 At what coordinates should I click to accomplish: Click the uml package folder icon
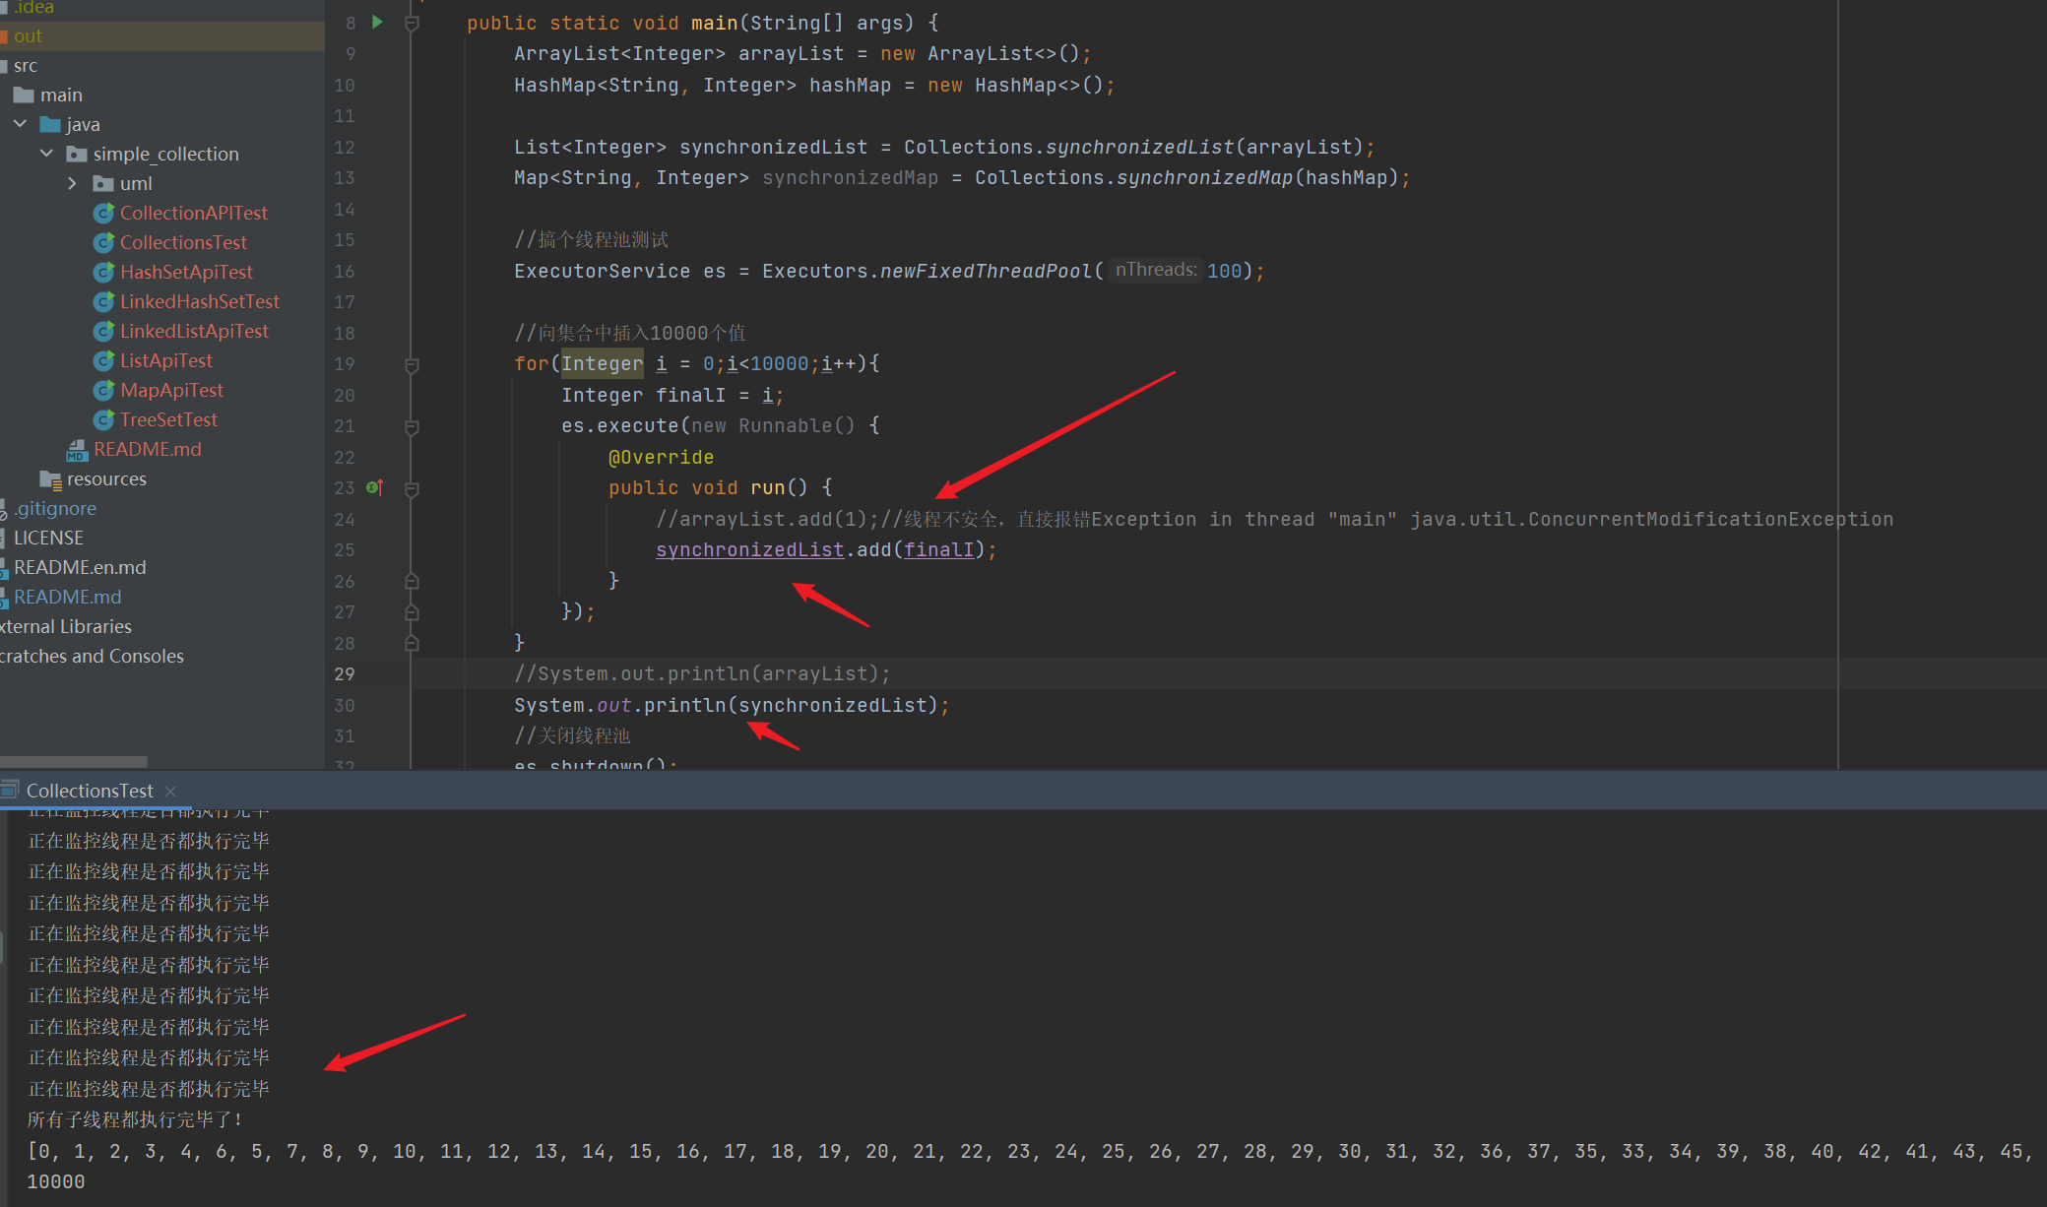pos(102,184)
